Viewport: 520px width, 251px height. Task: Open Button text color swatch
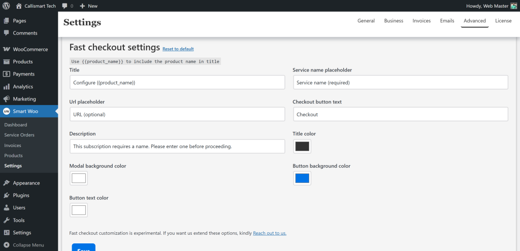point(79,210)
